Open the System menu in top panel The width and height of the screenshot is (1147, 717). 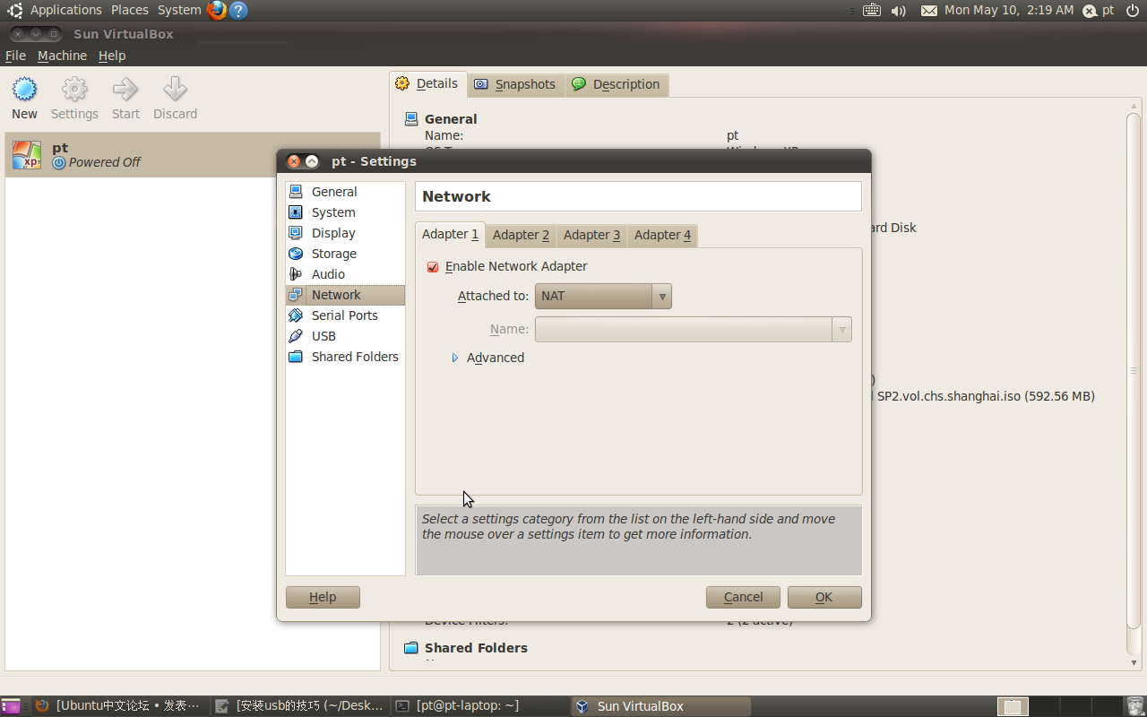179,10
